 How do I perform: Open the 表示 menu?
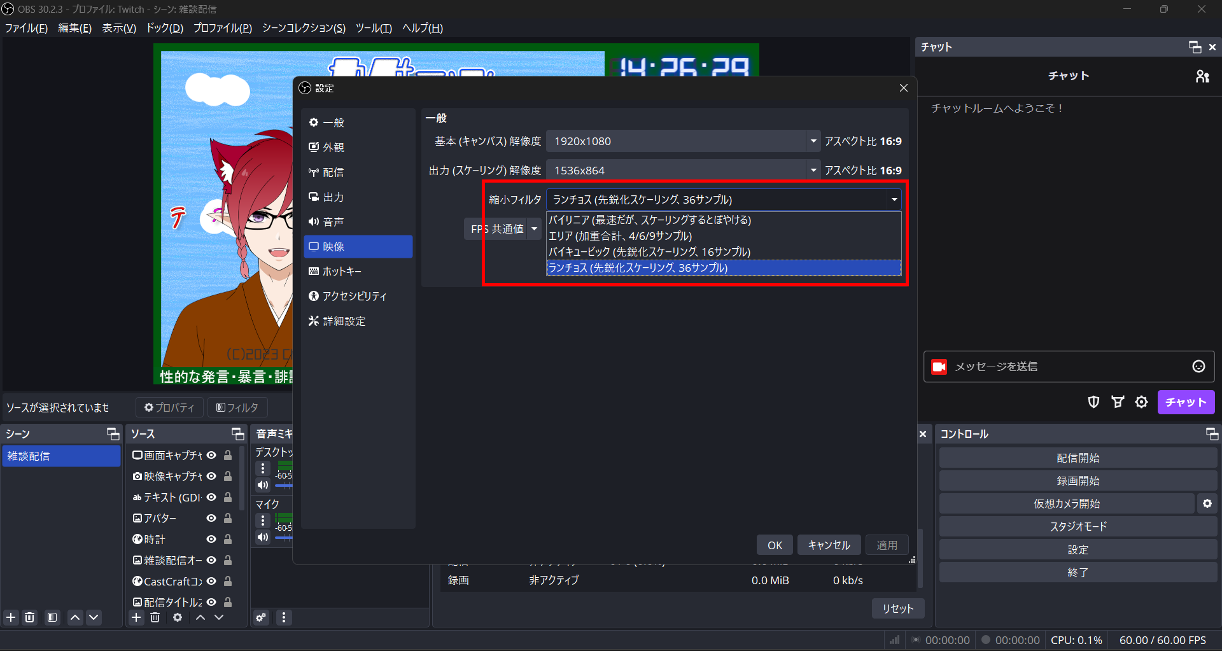[x=119, y=28]
